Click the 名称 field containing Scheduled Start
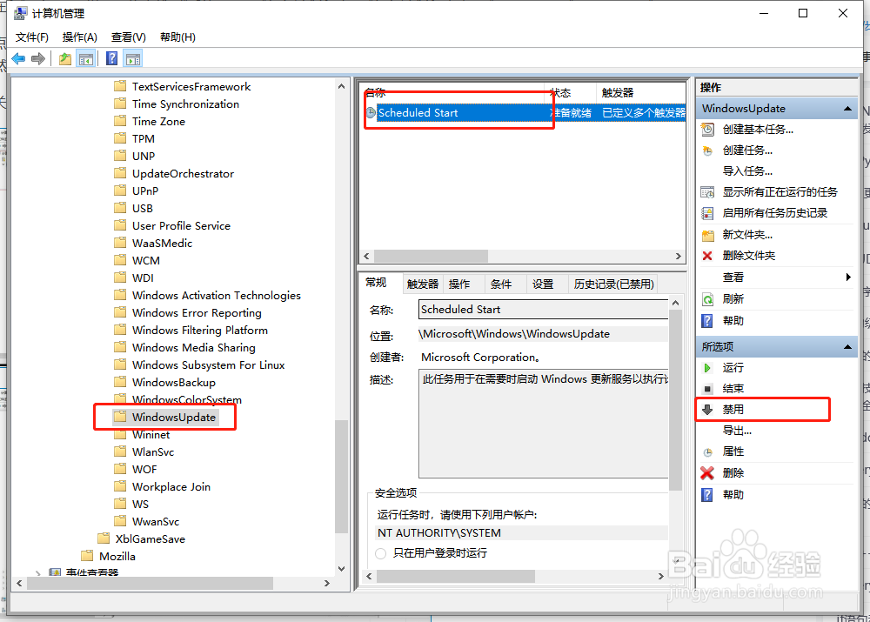Screen dimensions: 870x622 tap(543, 310)
